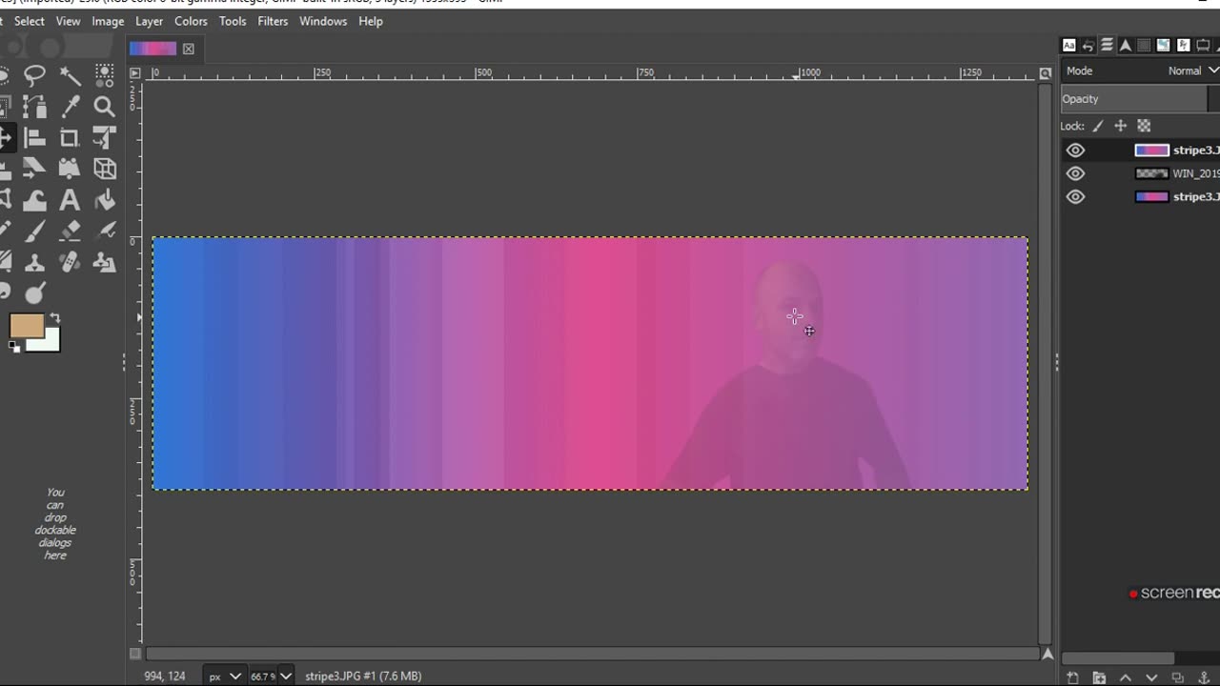This screenshot has height=686, width=1220.
Task: Create a new layer group
Action: pyautogui.click(x=1099, y=677)
